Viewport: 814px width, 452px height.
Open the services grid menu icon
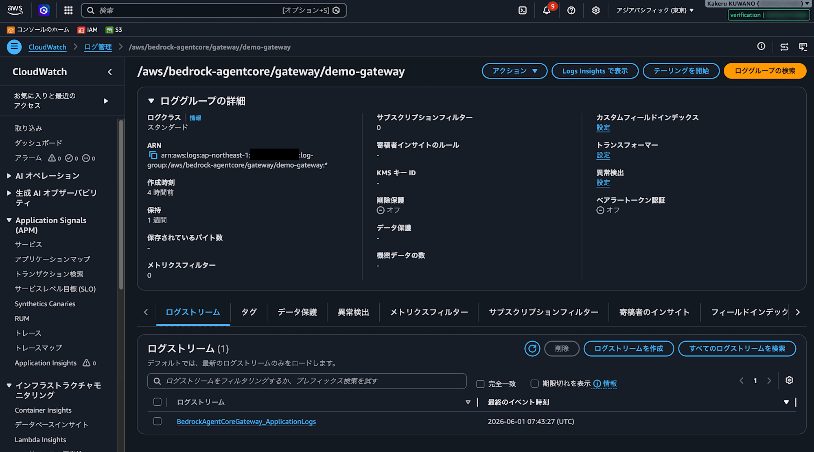pos(68,10)
